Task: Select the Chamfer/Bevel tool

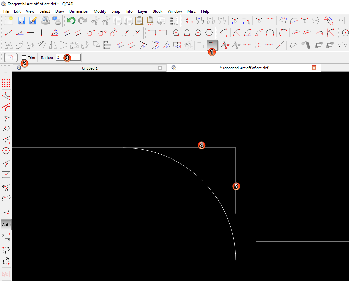Action: (201, 45)
